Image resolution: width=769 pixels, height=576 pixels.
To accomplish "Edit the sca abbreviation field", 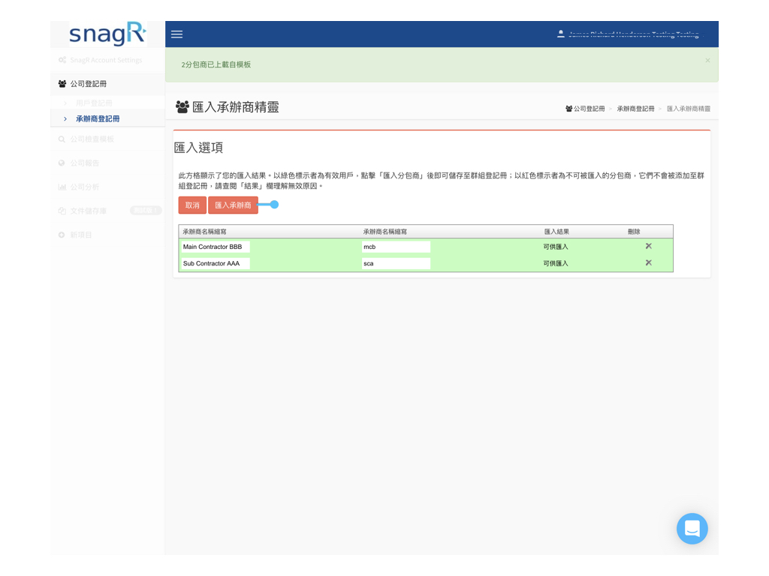I will click(396, 263).
